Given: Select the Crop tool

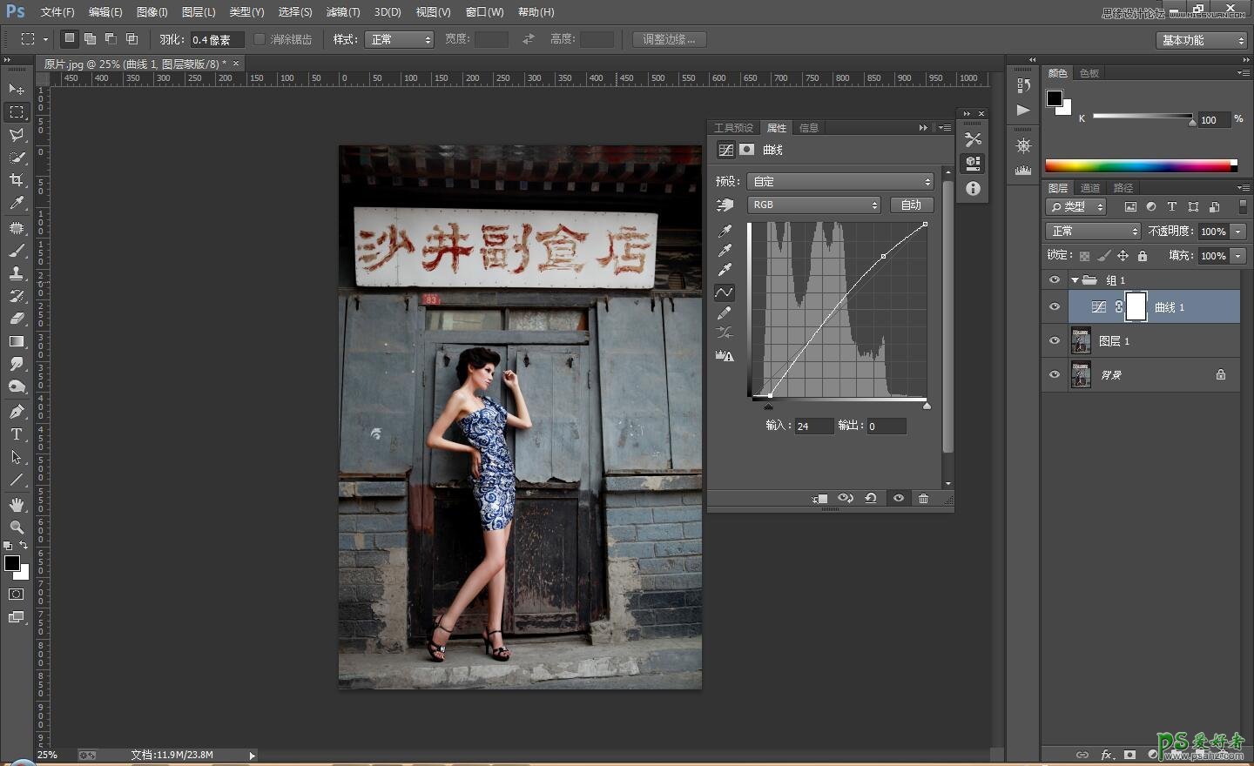Looking at the screenshot, I should [17, 180].
